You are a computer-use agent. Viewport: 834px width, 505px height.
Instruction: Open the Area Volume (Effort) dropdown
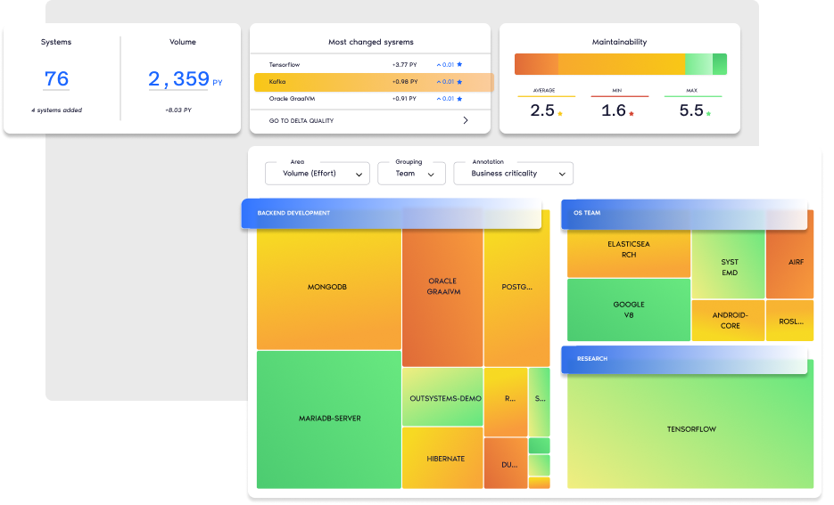[318, 174]
